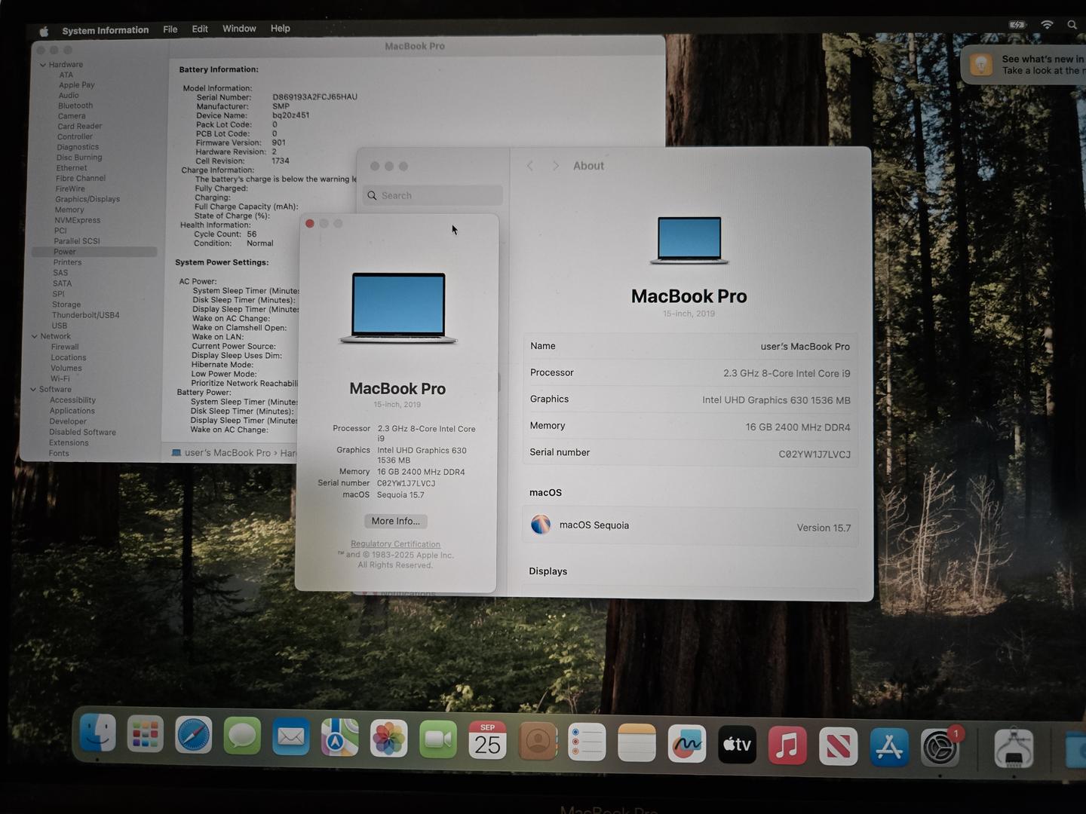Viewport: 1086px width, 814px height.
Task: Open Freeform app in Dock
Action: 687,745
